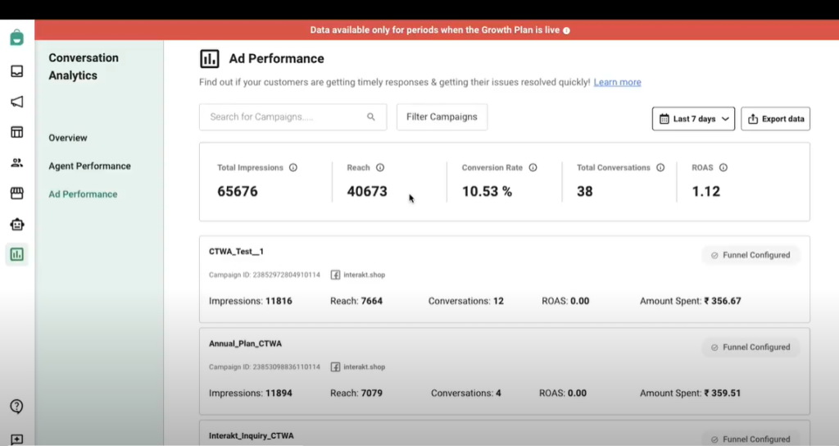This screenshot has width=839, height=446.
Task: Select Ad Performance in side menu
Action: coord(83,193)
